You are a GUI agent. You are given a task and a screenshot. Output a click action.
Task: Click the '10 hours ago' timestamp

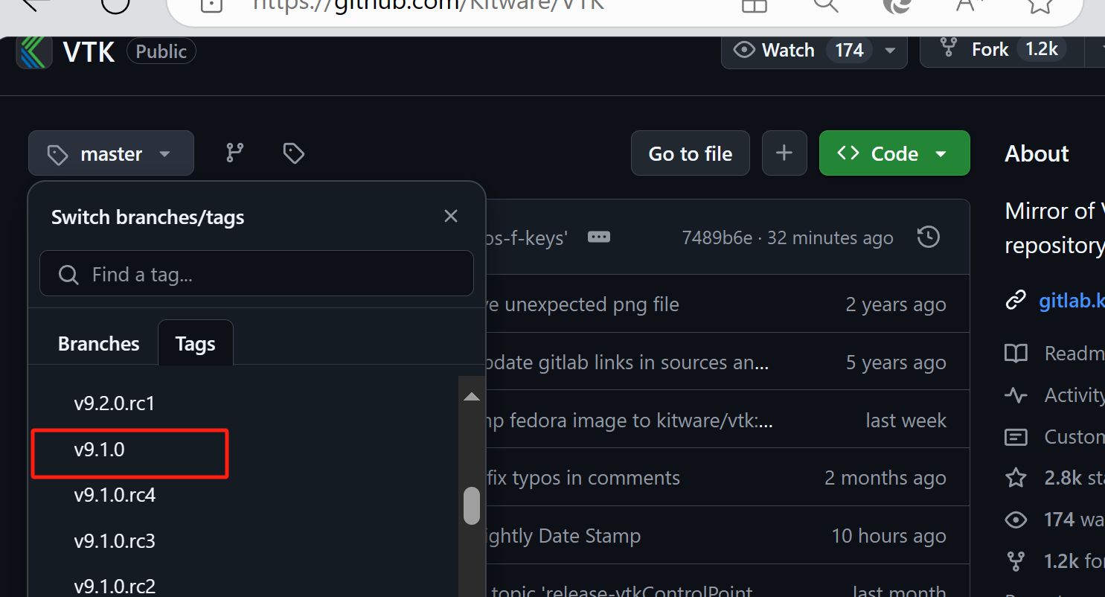pyautogui.click(x=889, y=536)
